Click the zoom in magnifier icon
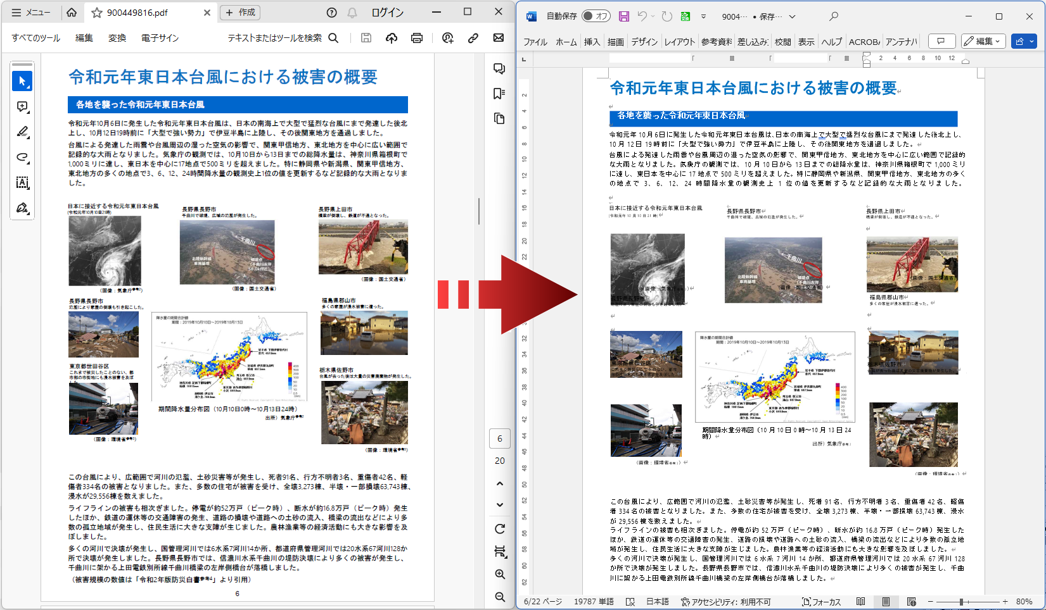The image size is (1046, 610). 500,575
